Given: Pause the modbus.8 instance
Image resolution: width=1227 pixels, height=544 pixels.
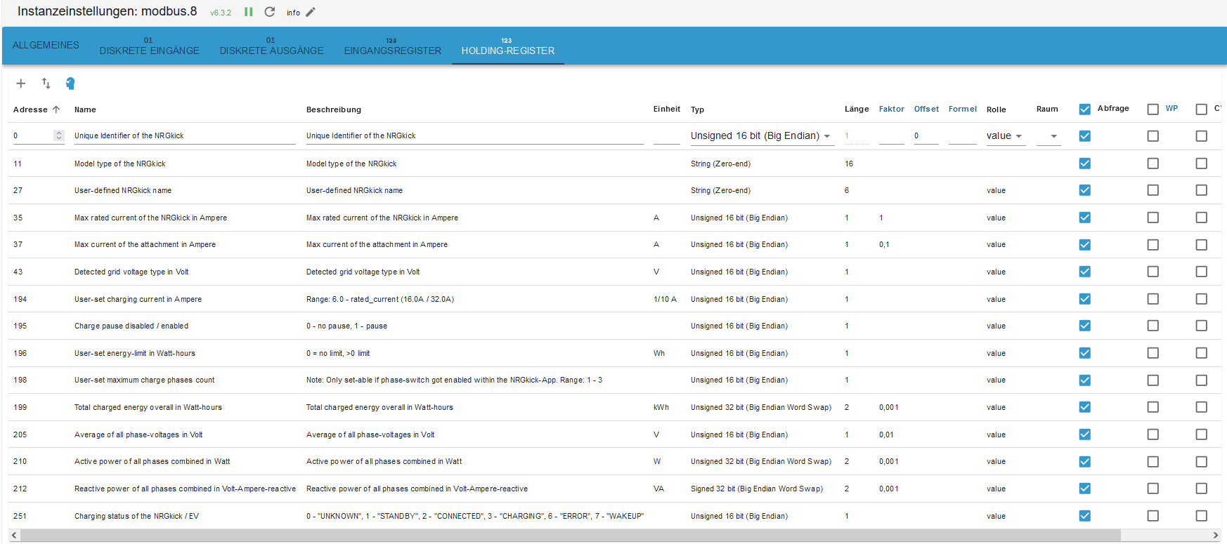Looking at the screenshot, I should (248, 12).
